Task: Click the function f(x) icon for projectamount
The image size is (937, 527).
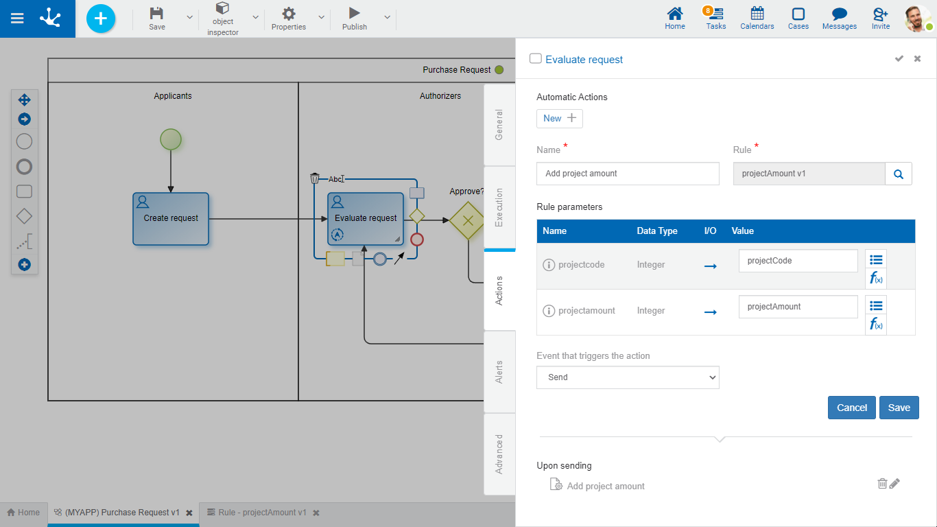Action: pyautogui.click(x=876, y=324)
